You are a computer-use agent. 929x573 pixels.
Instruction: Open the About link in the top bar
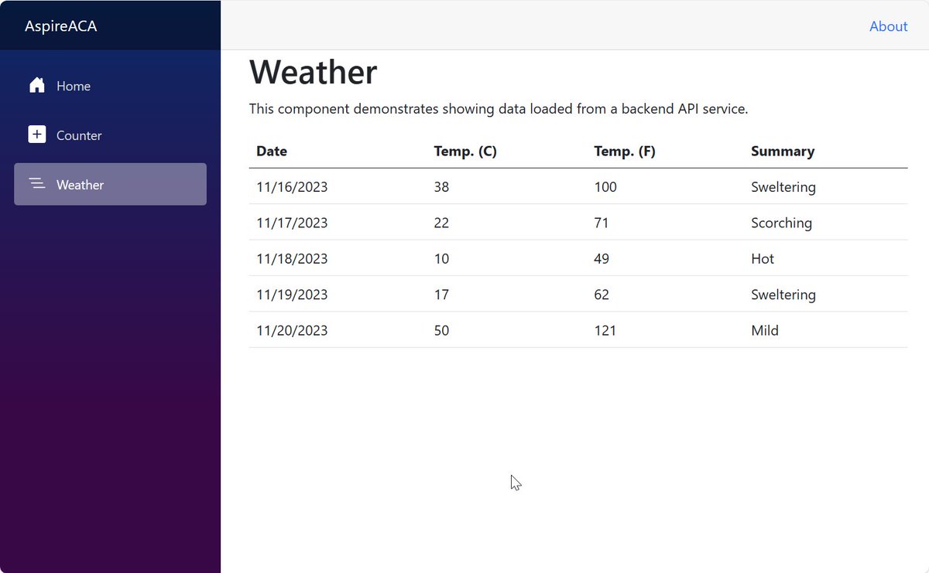click(888, 26)
